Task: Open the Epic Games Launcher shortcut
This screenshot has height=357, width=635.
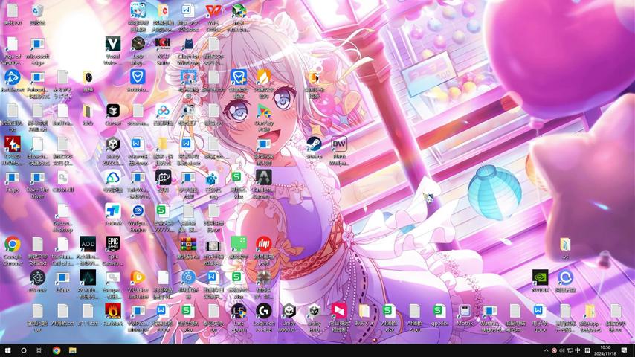Action: (x=112, y=245)
